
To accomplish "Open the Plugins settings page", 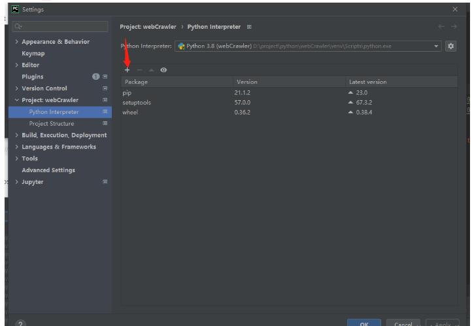I will (x=33, y=77).
